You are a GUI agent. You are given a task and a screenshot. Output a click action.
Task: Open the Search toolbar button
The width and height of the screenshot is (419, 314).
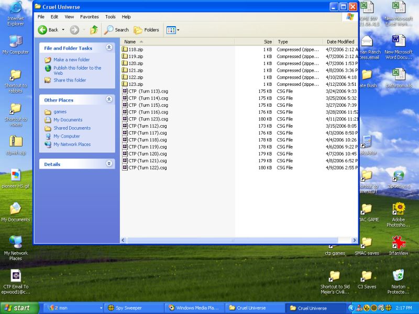point(116,30)
